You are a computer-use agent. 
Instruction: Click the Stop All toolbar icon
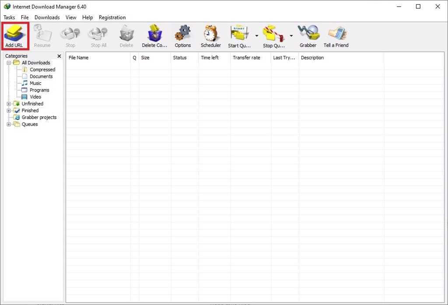pyautogui.click(x=98, y=36)
